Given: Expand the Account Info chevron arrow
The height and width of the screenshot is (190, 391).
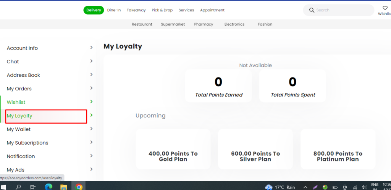Looking at the screenshot, I should point(91,48).
